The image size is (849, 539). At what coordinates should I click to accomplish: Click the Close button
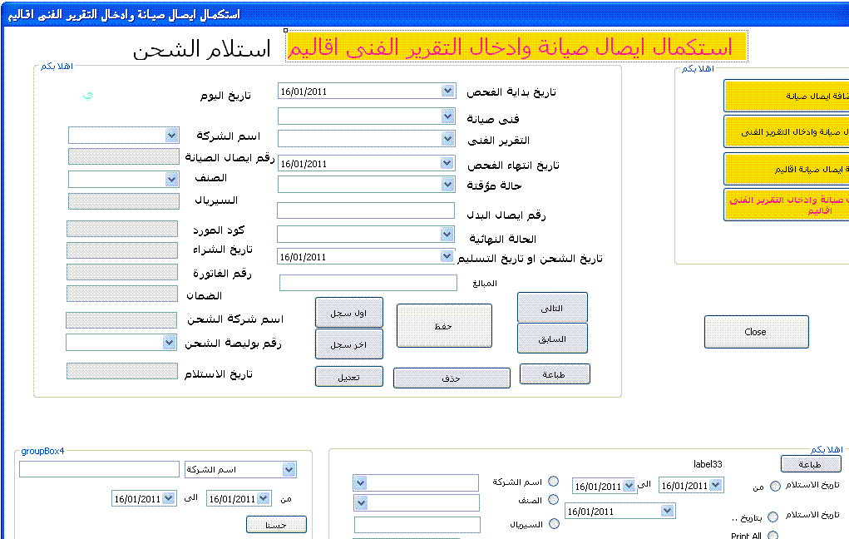click(757, 332)
